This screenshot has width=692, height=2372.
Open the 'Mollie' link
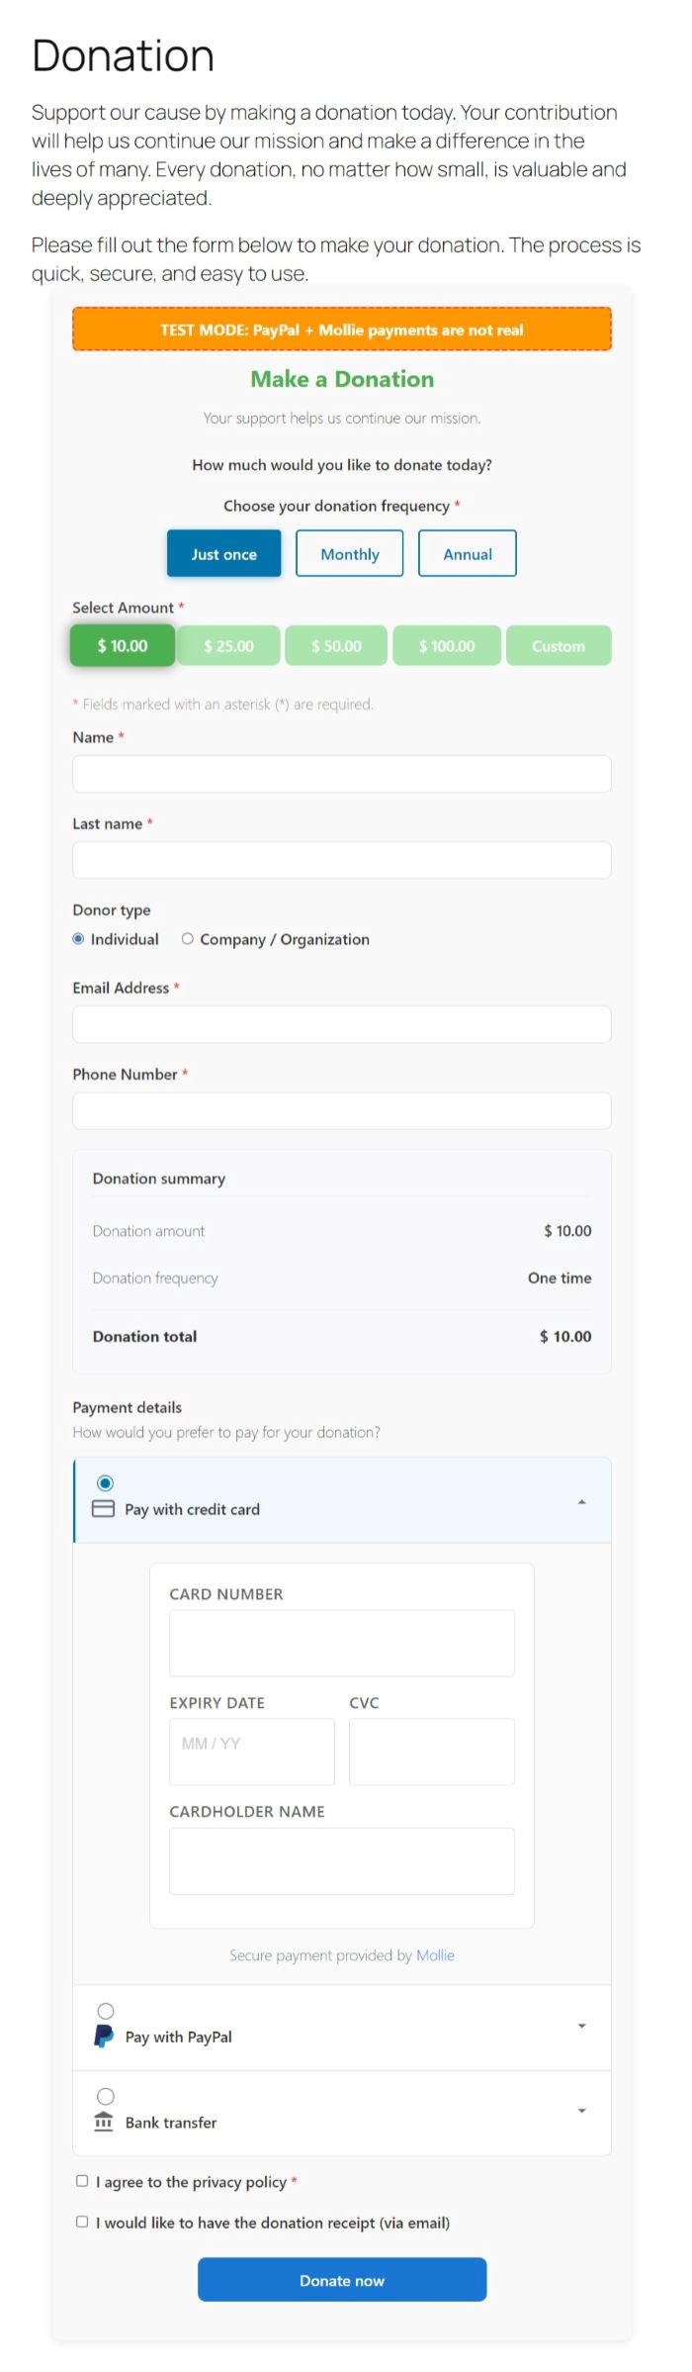point(435,1954)
